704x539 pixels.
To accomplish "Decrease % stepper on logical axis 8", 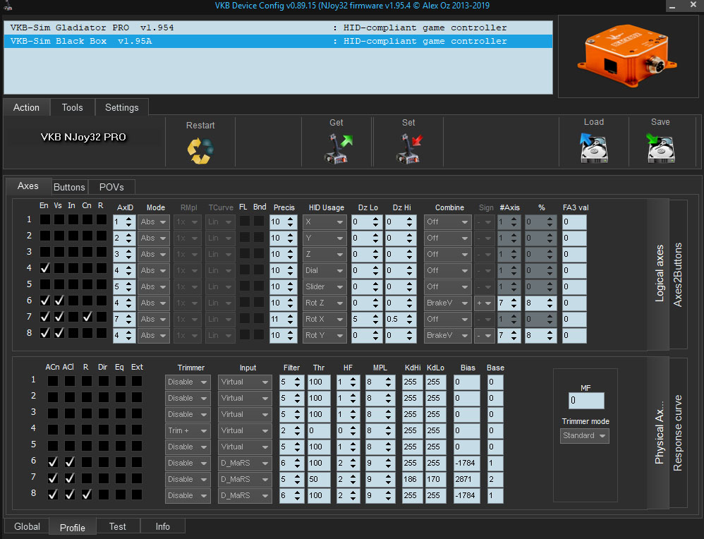I will pyautogui.click(x=550, y=338).
